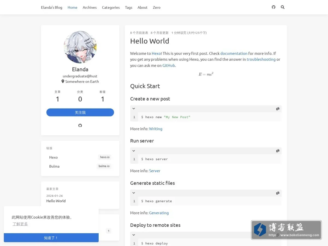Follow the troubleshooting link
Viewport: 328px width, 246px height.
pos(261,59)
